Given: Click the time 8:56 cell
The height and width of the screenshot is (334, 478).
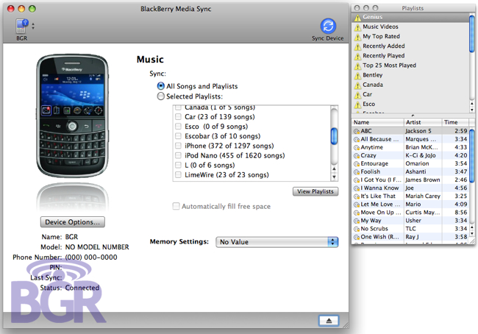Looking at the screenshot, I should tap(460, 213).
